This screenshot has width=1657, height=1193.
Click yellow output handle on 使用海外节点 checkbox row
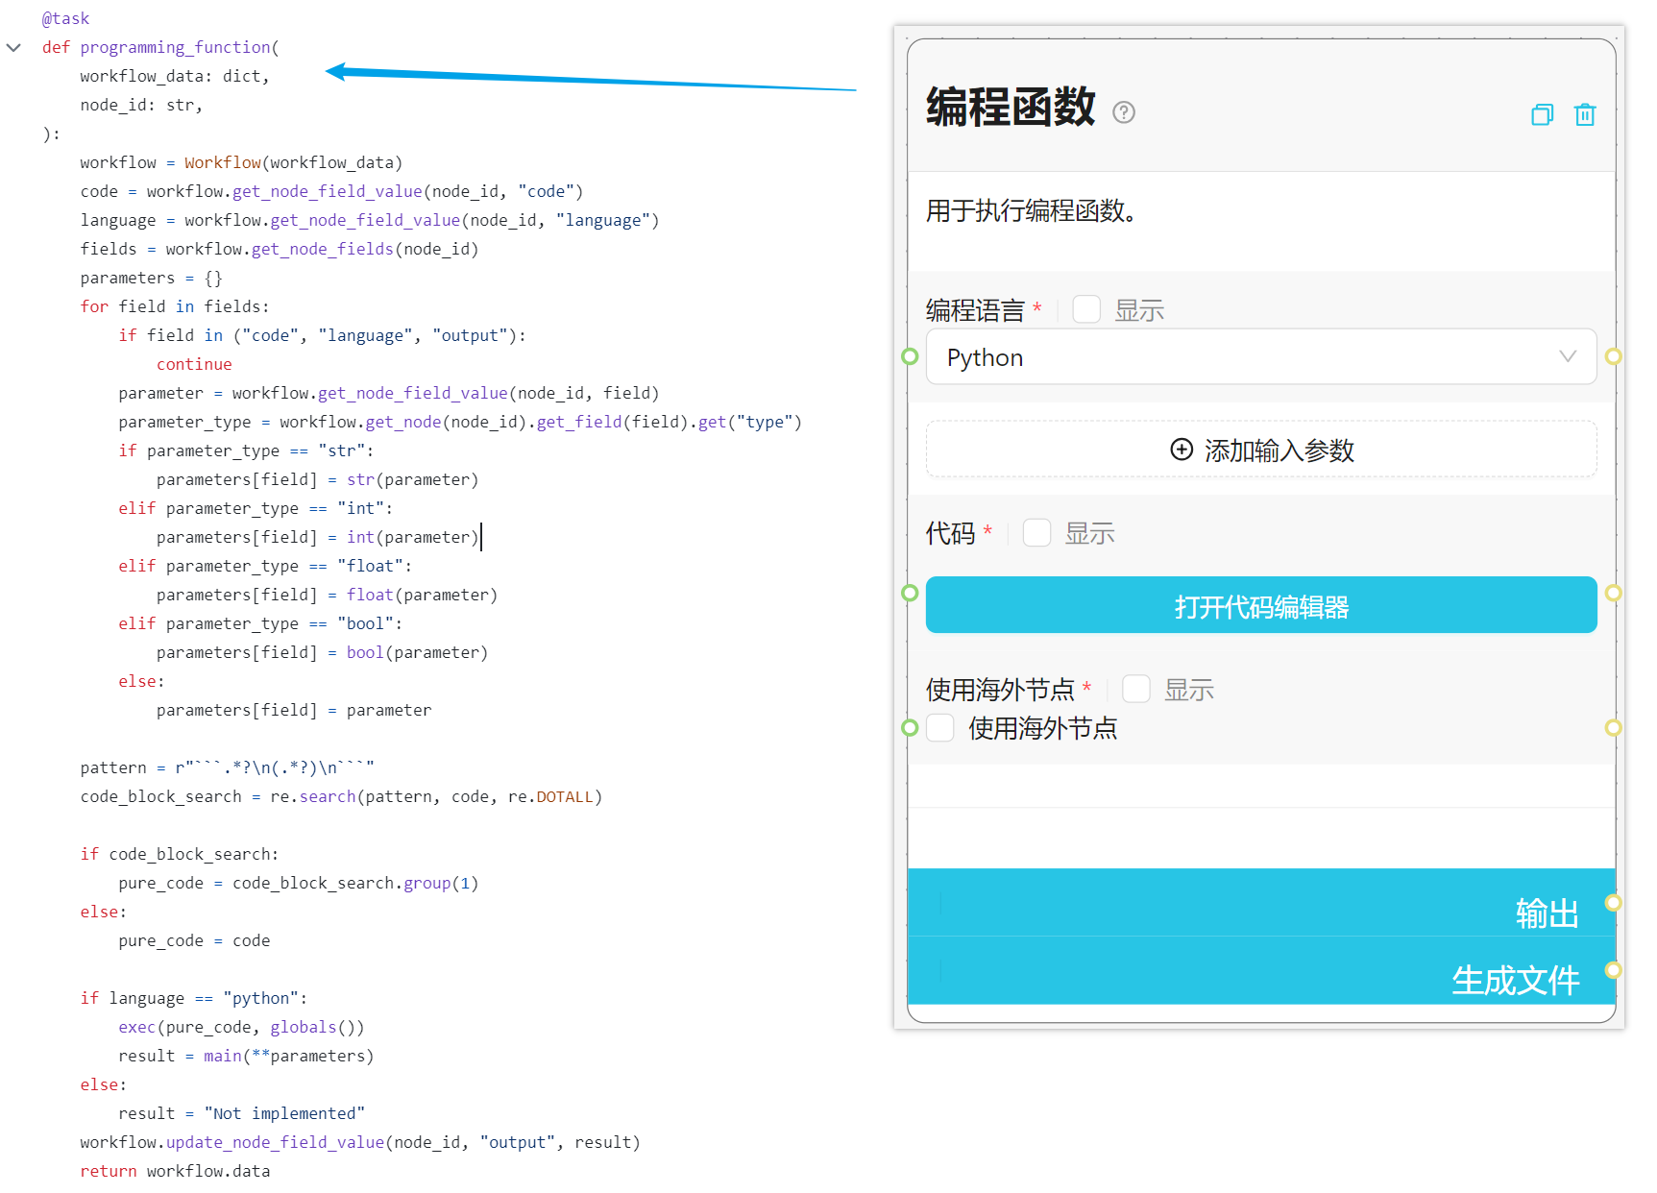click(x=1614, y=727)
